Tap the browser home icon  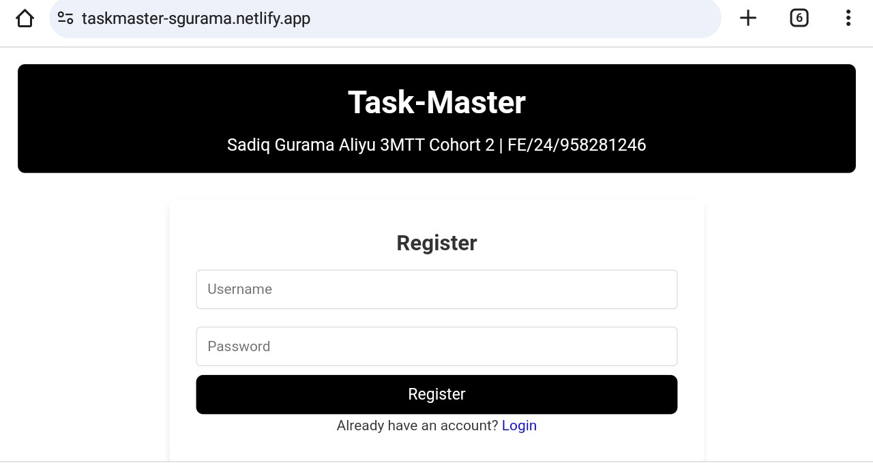tap(25, 18)
